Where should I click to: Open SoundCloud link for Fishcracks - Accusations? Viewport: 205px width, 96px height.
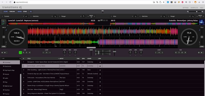click(x=100, y=78)
